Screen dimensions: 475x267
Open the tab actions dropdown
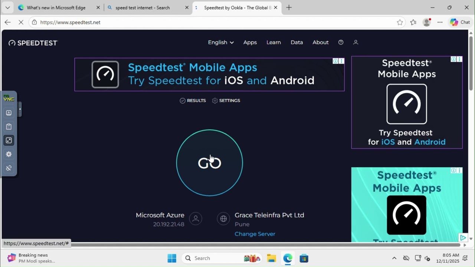(x=7, y=7)
